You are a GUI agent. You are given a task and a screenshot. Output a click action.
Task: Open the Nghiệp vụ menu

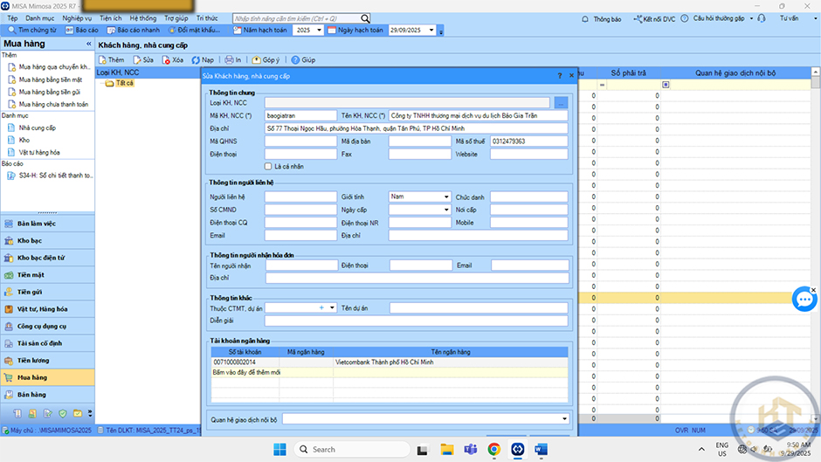(x=77, y=18)
